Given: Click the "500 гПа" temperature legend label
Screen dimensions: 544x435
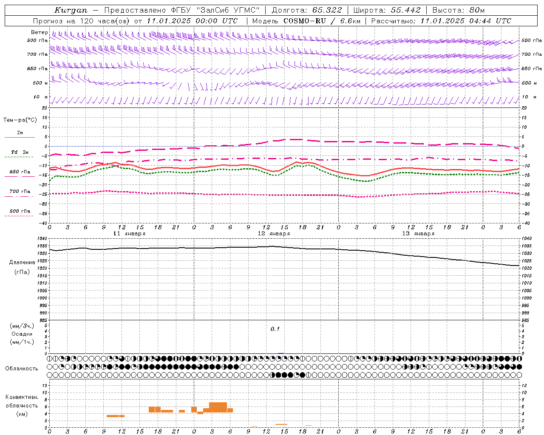Looking at the screenshot, I should tap(20, 211).
